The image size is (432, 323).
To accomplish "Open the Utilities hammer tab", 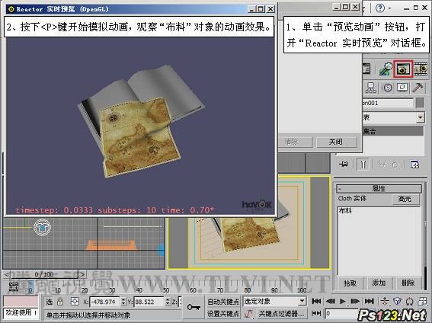I will click(x=418, y=88).
